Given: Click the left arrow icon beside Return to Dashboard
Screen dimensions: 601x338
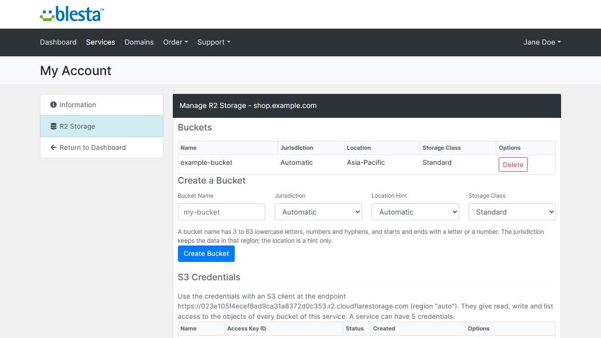Looking at the screenshot, I should tap(54, 147).
